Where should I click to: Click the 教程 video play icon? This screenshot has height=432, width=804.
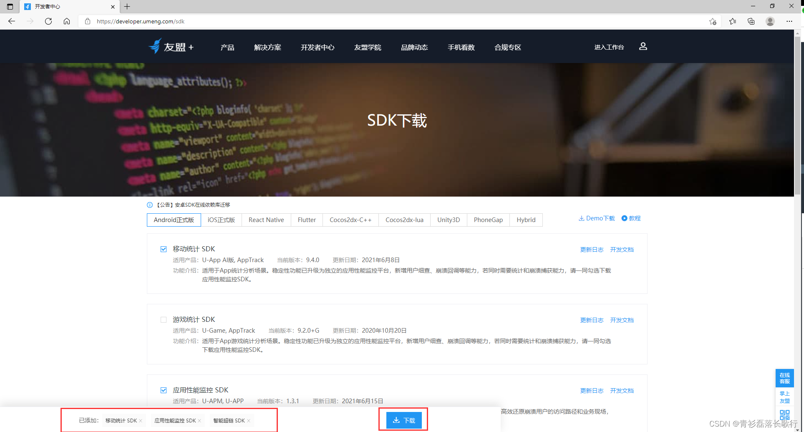pyautogui.click(x=624, y=218)
